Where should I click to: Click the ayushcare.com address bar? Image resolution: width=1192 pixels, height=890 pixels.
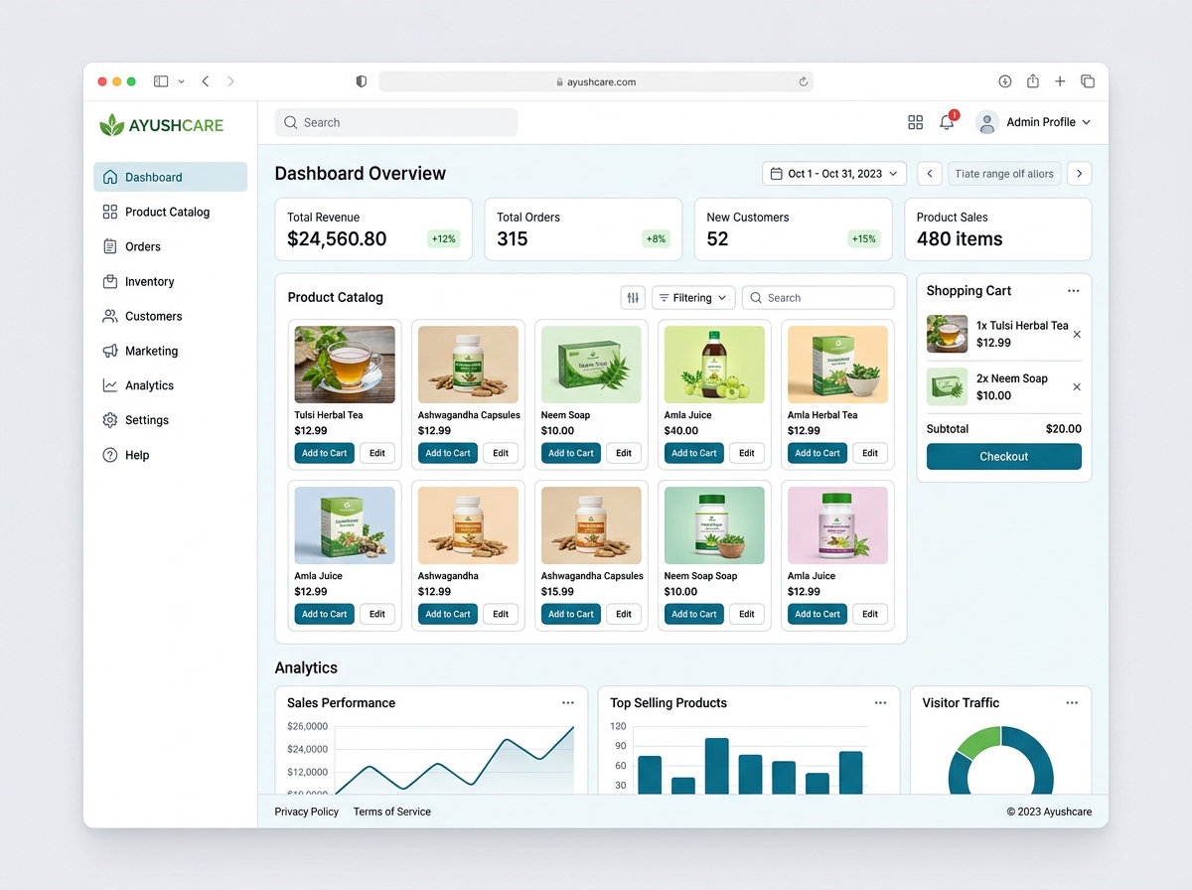[596, 81]
